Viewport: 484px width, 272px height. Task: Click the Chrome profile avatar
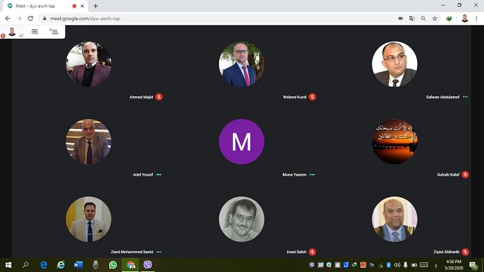click(465, 19)
